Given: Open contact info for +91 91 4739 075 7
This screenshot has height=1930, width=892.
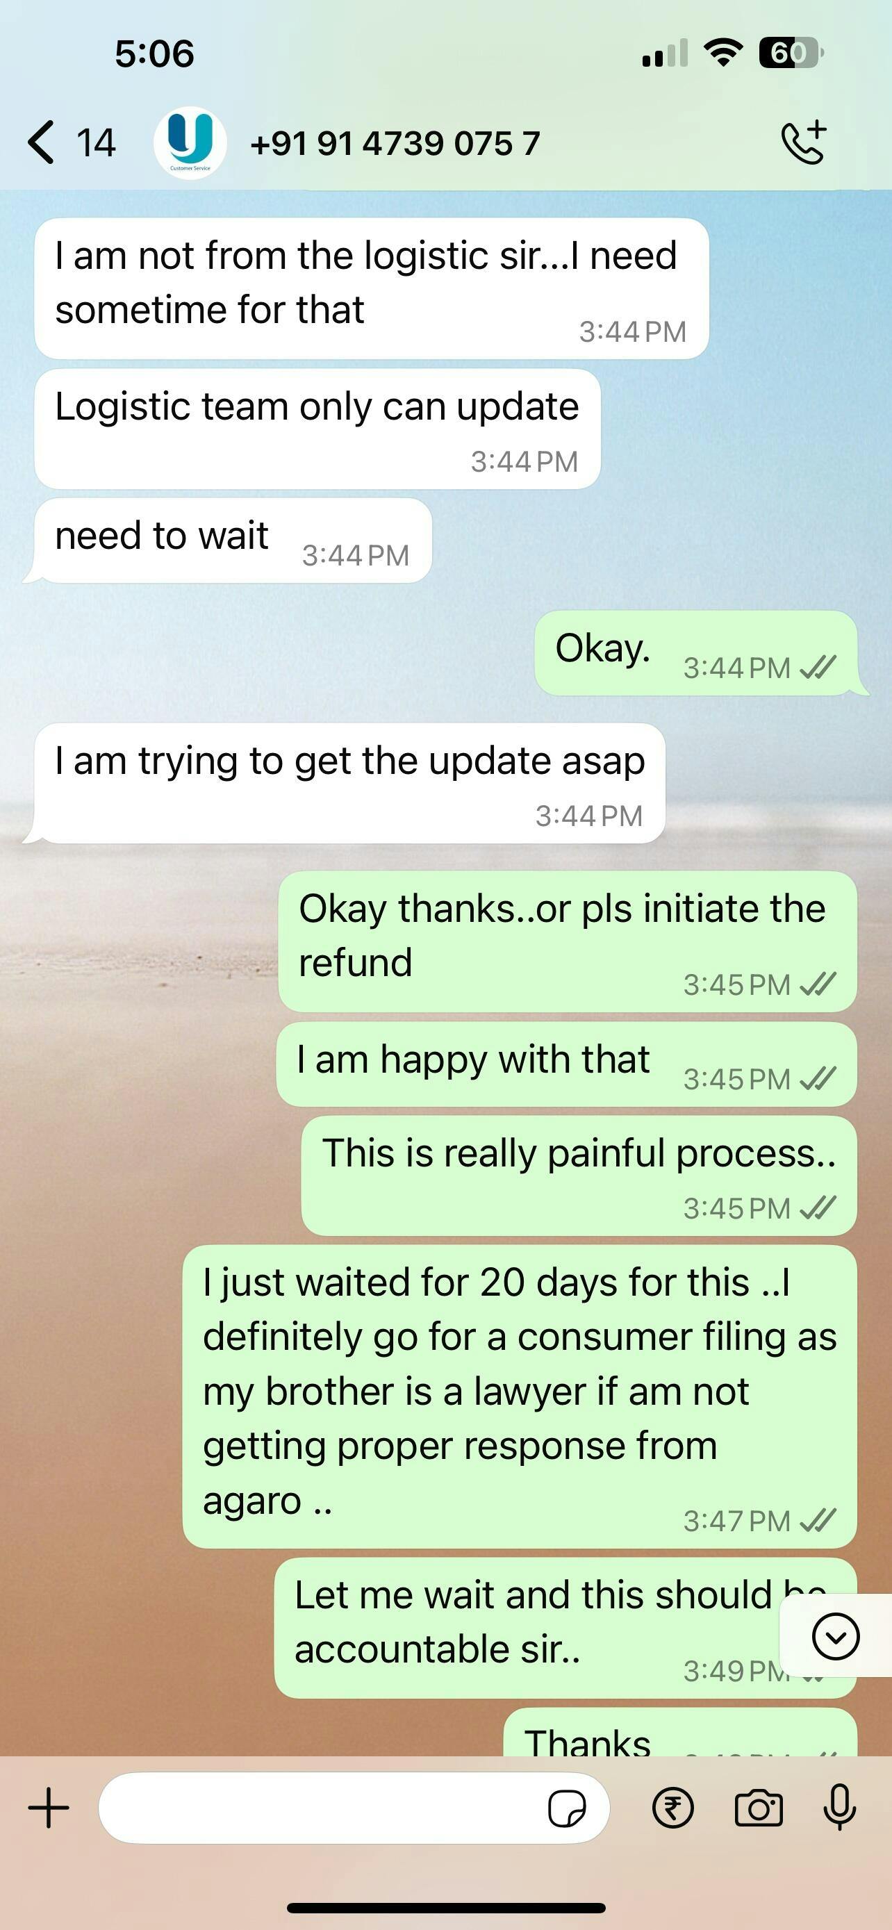Looking at the screenshot, I should 395,143.
